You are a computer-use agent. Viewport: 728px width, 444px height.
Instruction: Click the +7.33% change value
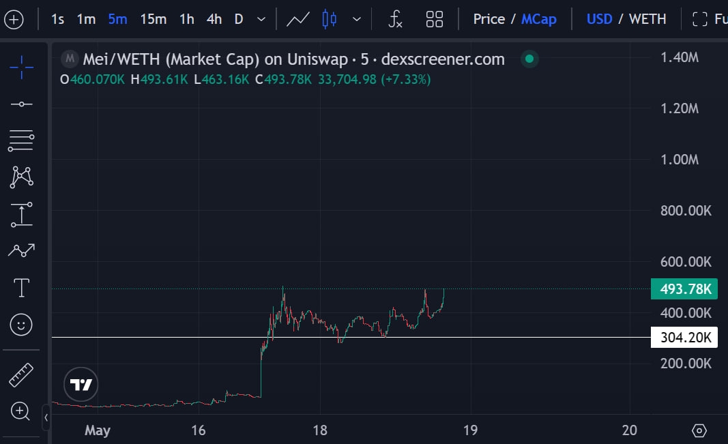pyautogui.click(x=406, y=80)
